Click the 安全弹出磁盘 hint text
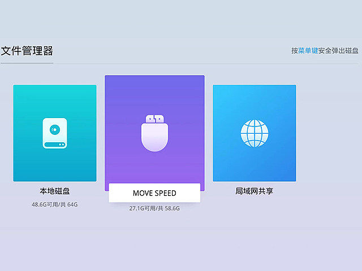The height and width of the screenshot is (271, 362). point(338,51)
